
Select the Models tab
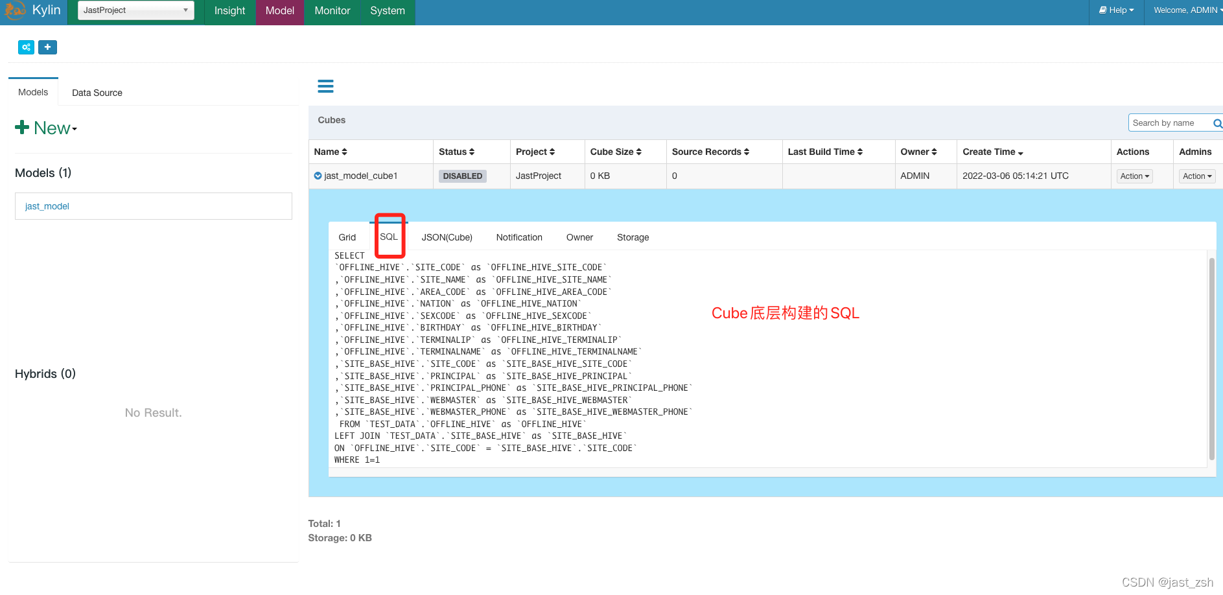pyautogui.click(x=33, y=92)
